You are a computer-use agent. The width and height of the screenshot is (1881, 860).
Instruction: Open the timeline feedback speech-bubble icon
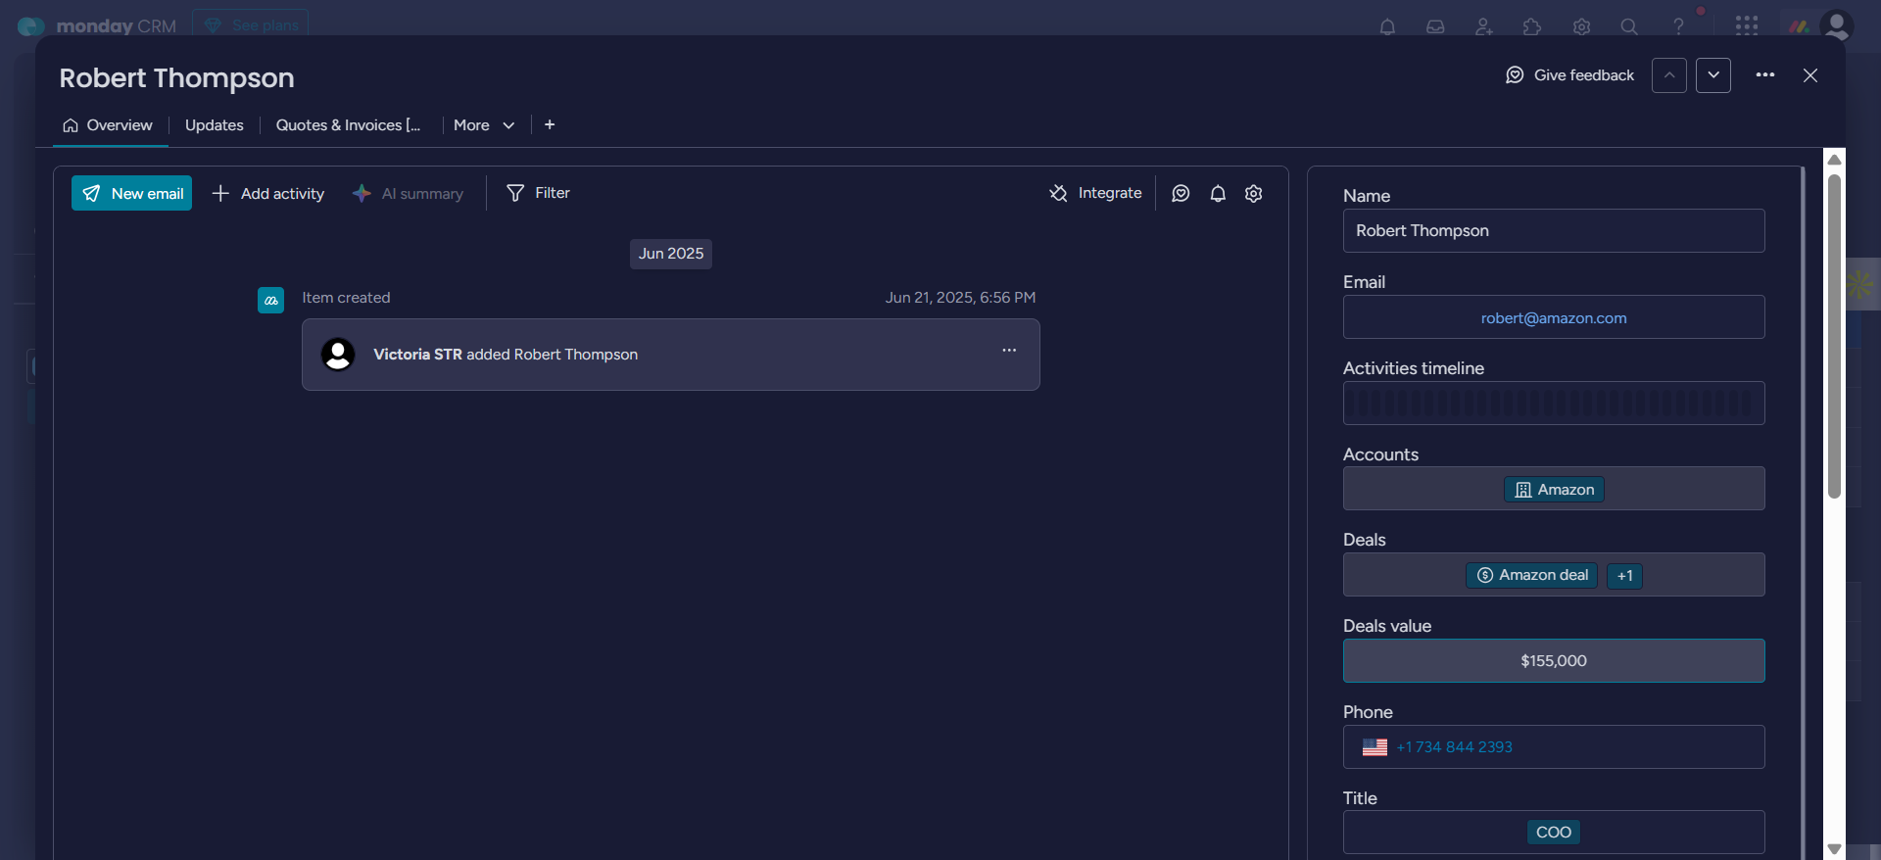click(1181, 193)
